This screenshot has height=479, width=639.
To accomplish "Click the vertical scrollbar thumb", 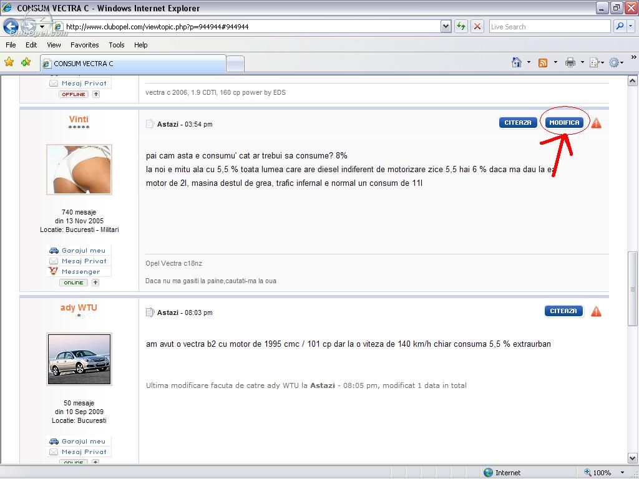I will 633,289.
